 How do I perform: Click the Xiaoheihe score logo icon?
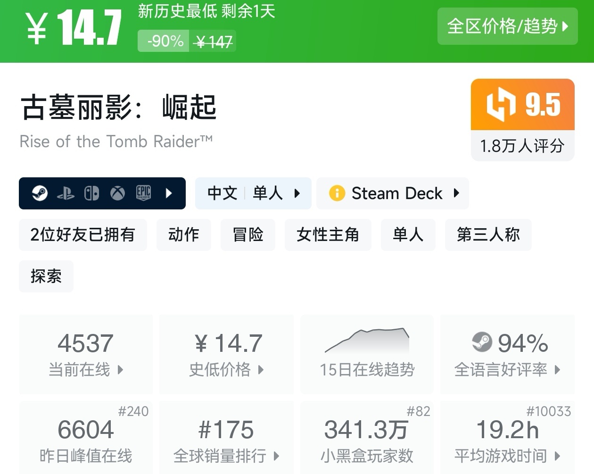pos(501,104)
